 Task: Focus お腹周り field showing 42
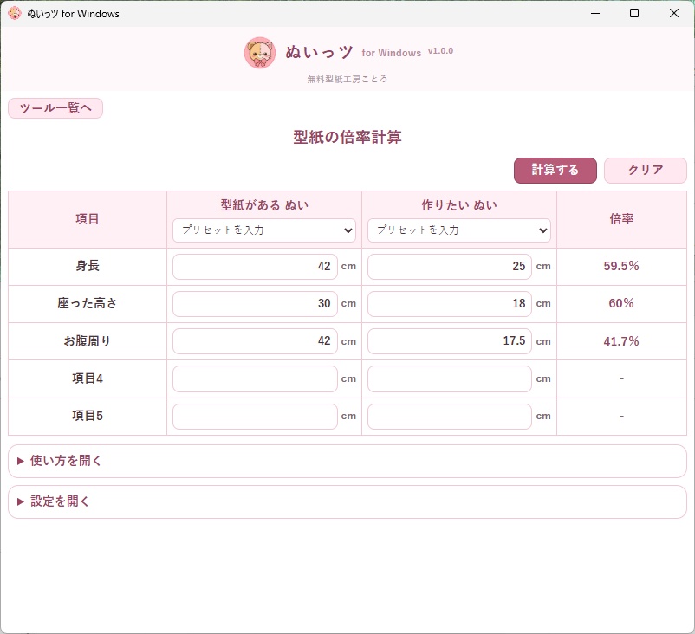coord(255,341)
